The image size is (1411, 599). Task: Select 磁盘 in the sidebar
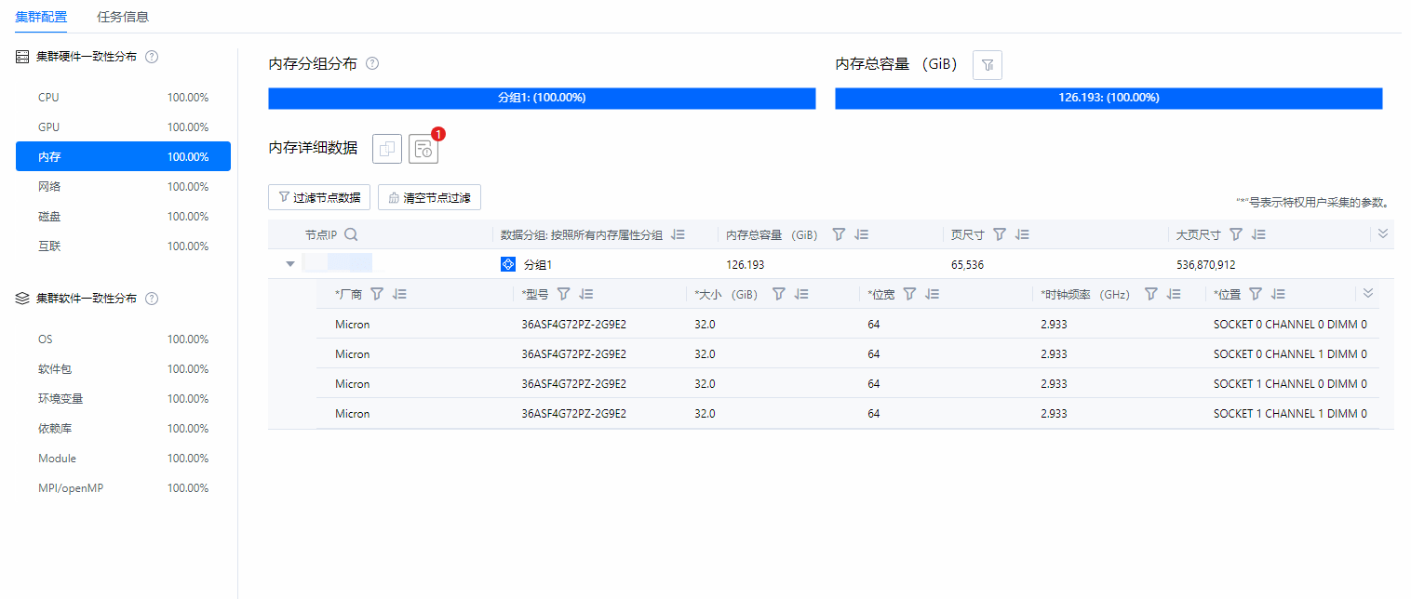pyautogui.click(x=123, y=217)
